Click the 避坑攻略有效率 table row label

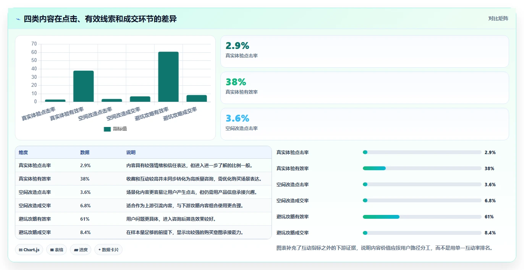35,219
